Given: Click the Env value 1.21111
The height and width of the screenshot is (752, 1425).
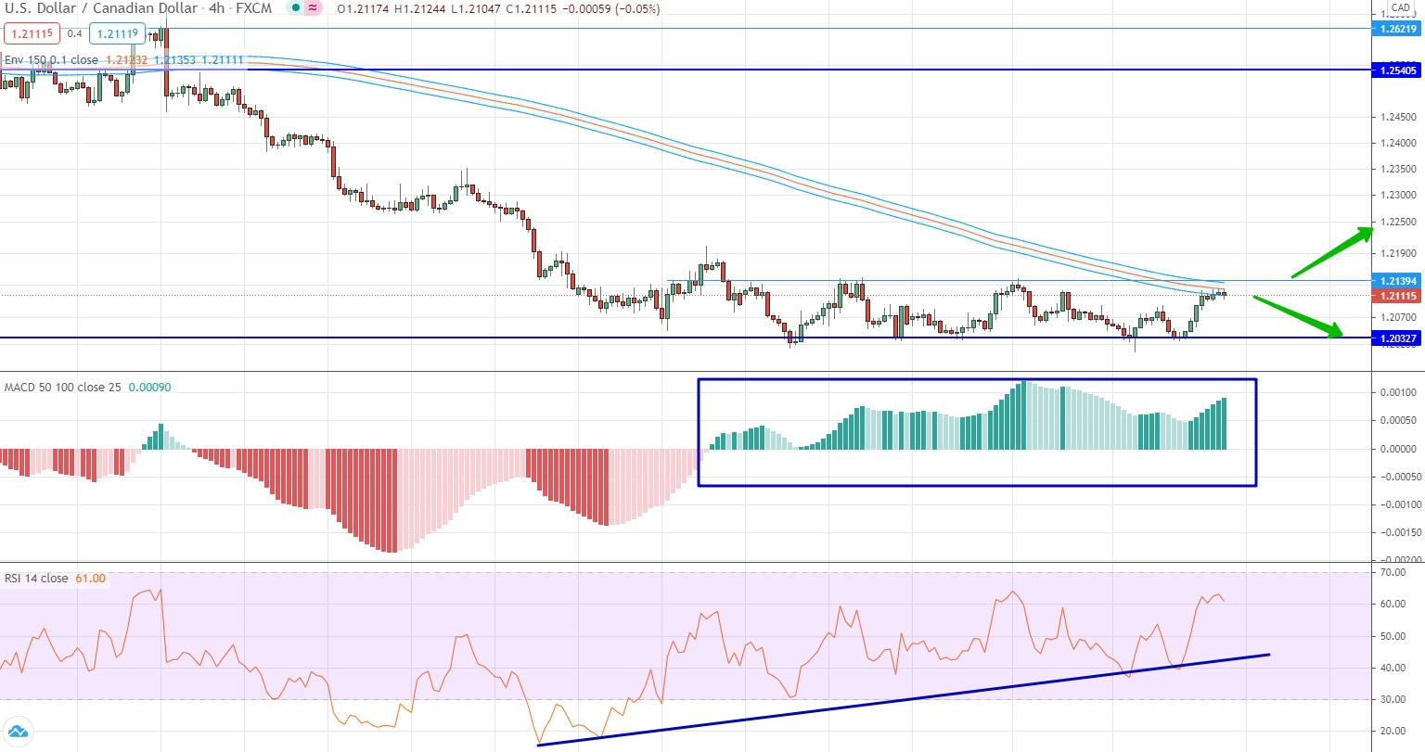Looking at the screenshot, I should 223,60.
